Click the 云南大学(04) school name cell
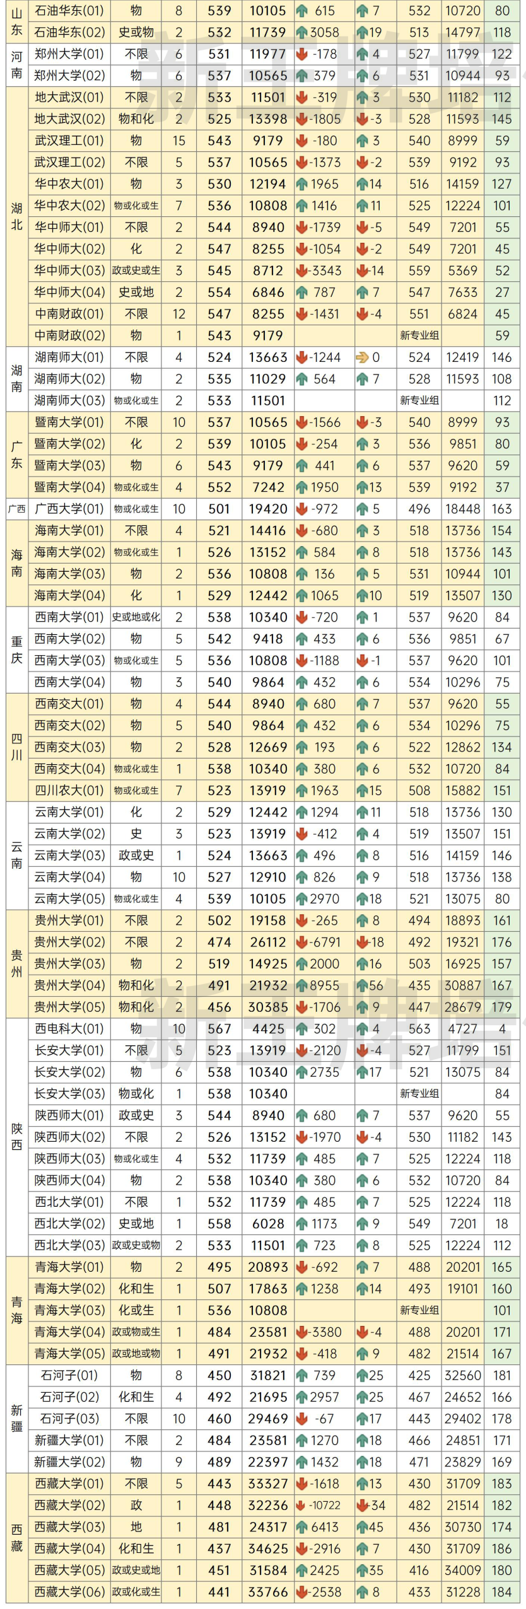526x1609 pixels. (69, 877)
